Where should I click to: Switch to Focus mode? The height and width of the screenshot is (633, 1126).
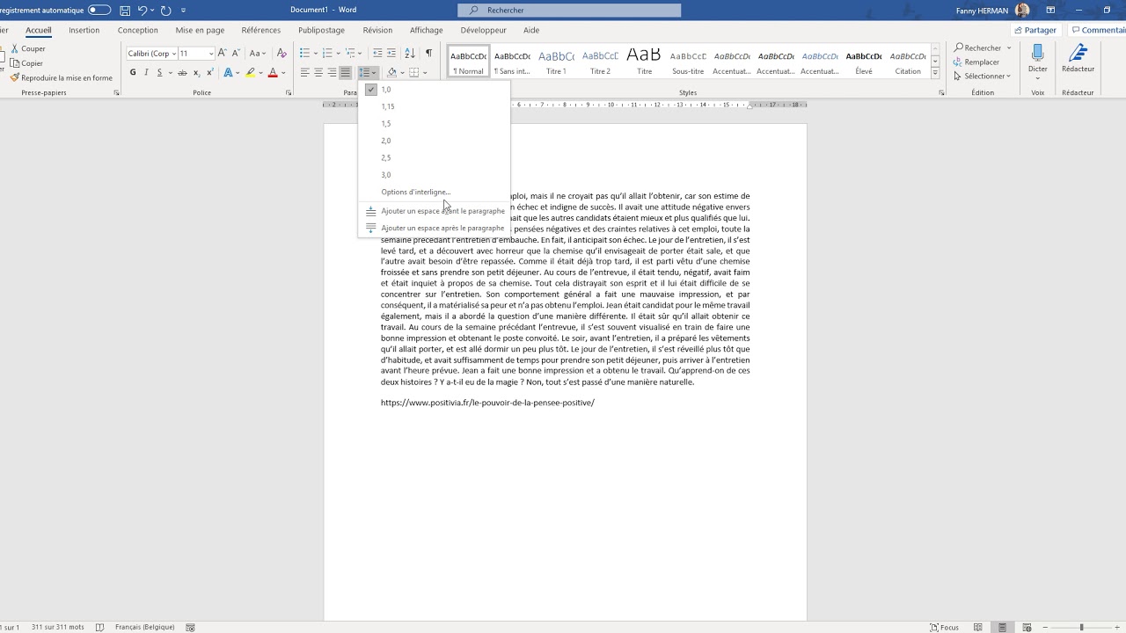click(x=945, y=627)
